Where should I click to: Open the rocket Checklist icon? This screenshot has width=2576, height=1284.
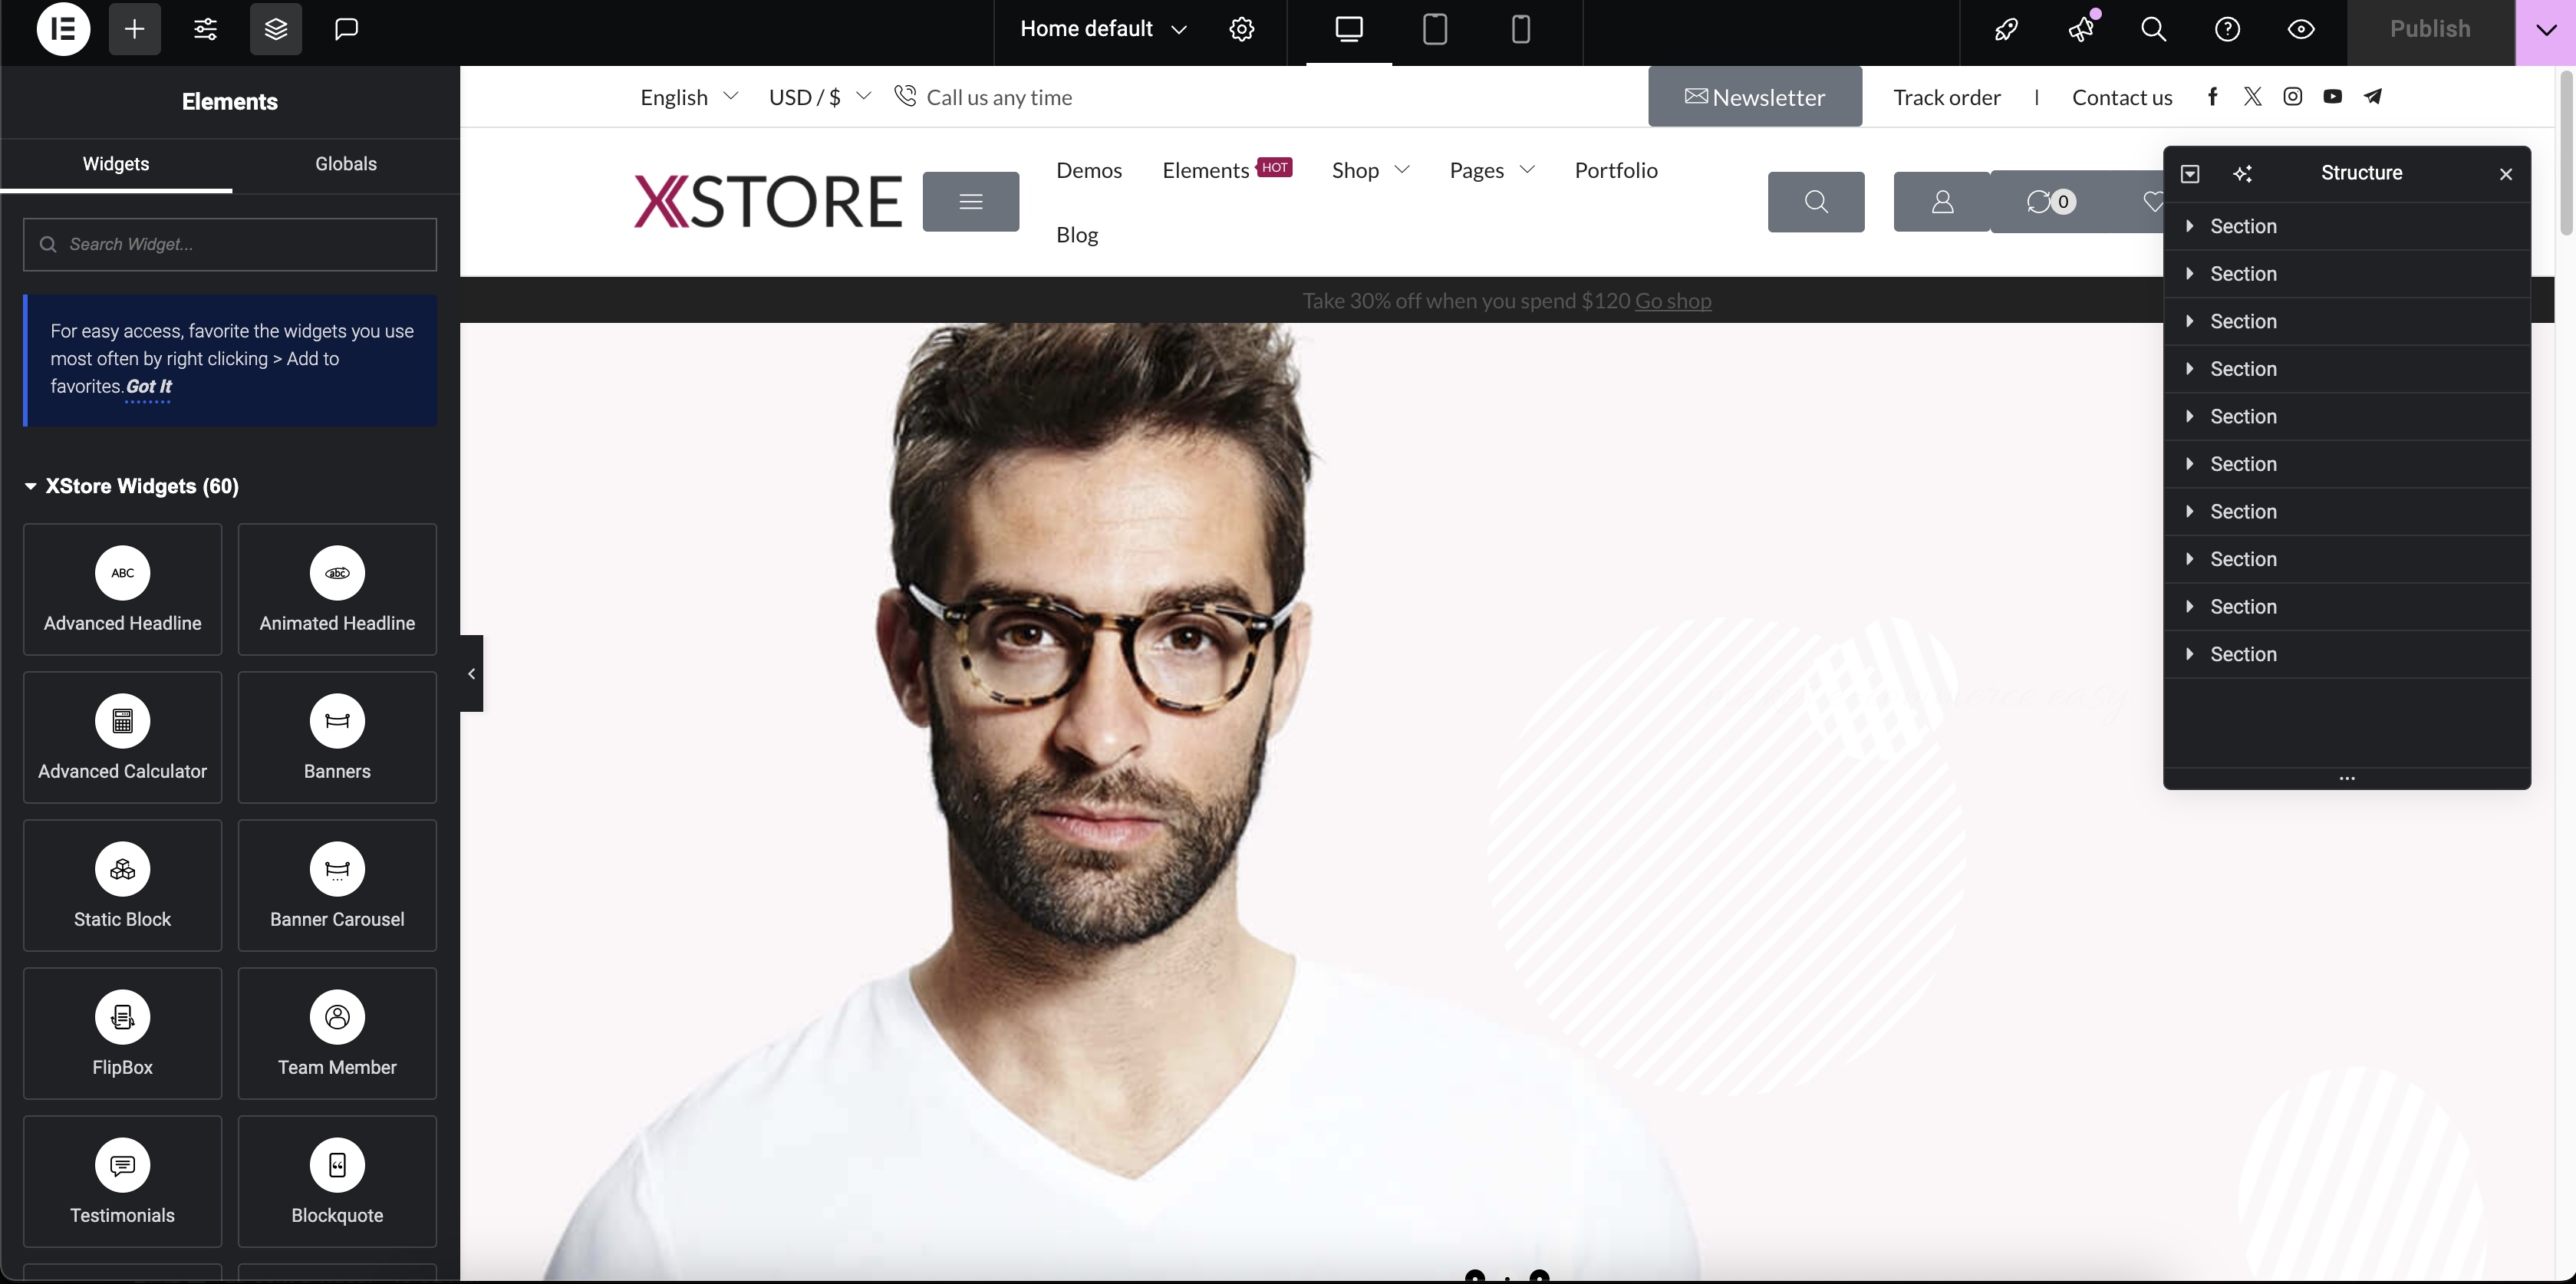coord(2006,29)
